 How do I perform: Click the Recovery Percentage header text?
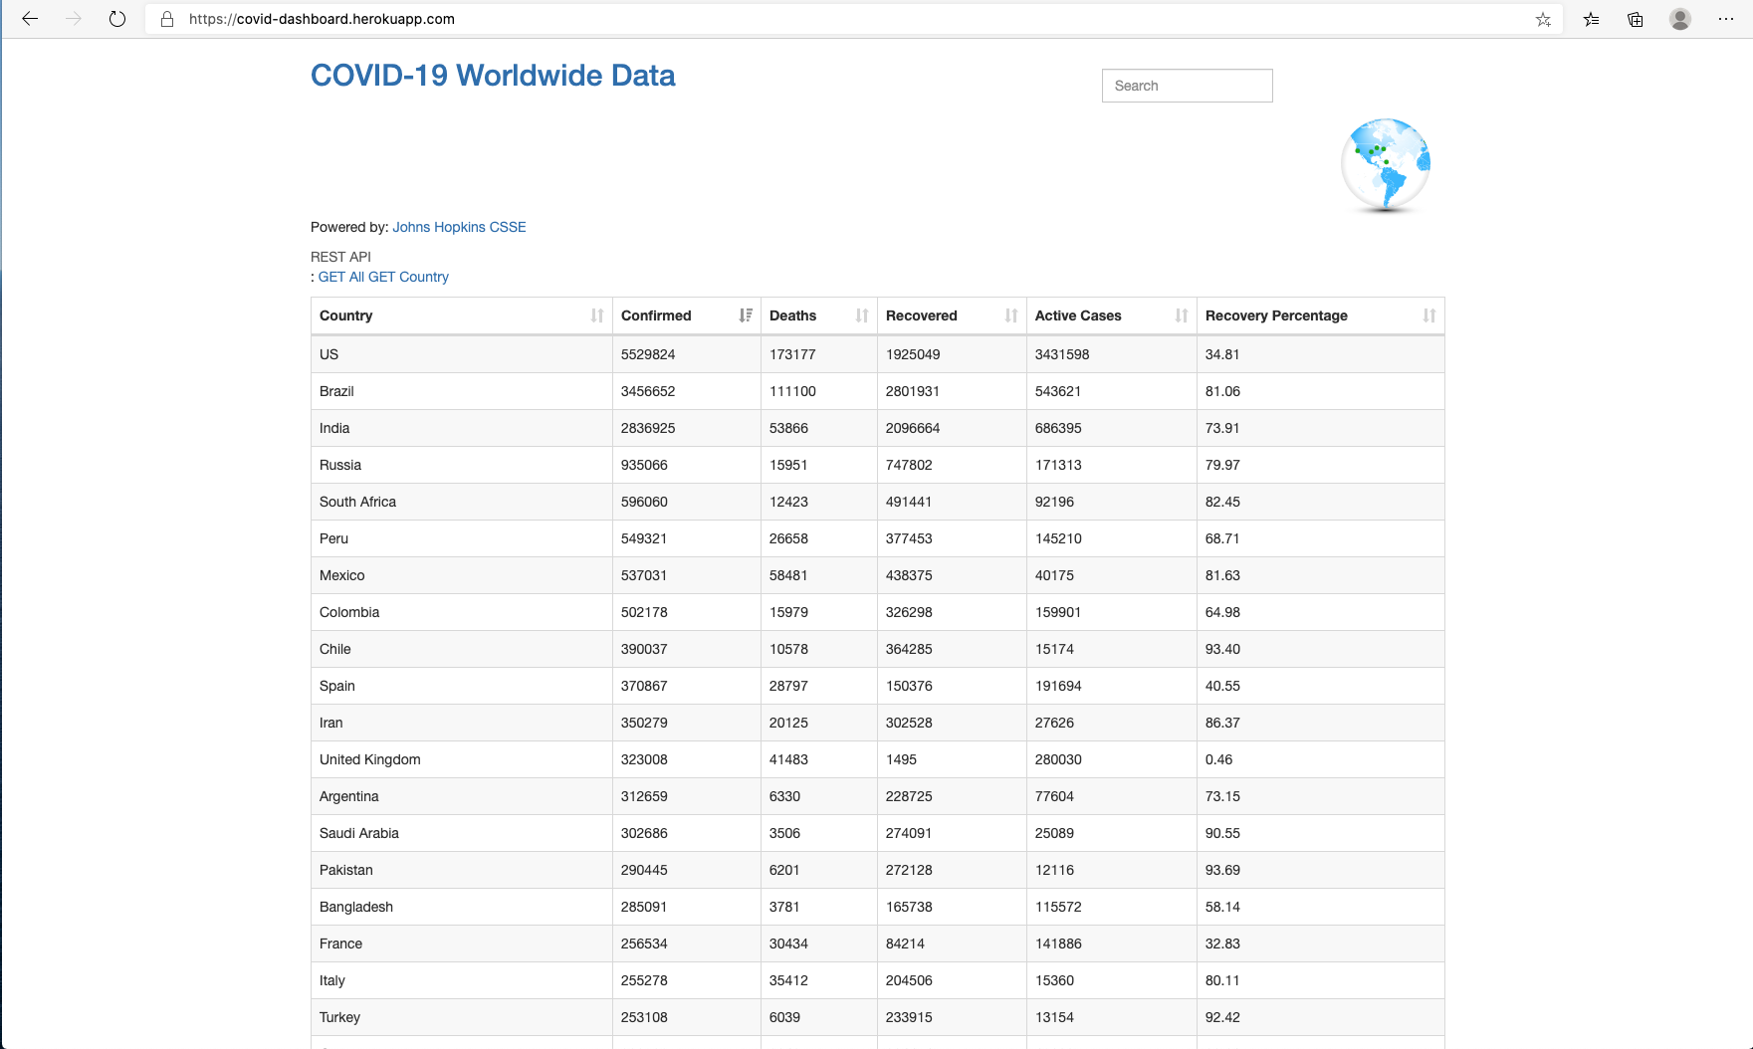point(1276,315)
